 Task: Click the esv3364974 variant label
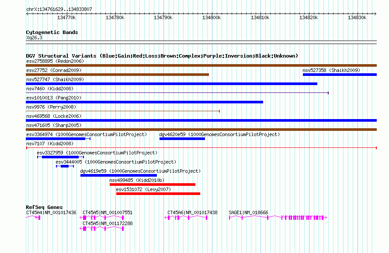pyautogui.click(x=87, y=134)
